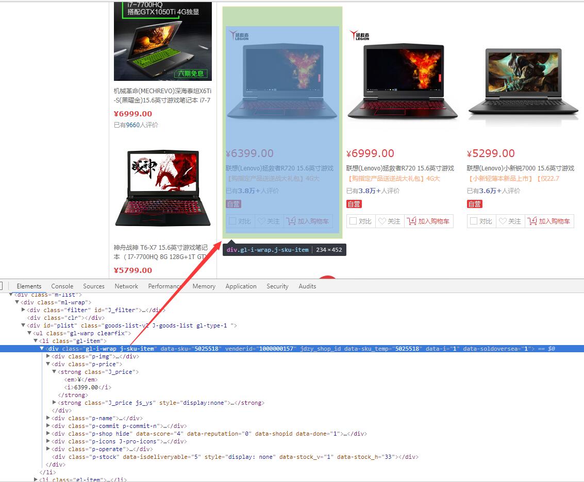Open the Performance tab

164,286
